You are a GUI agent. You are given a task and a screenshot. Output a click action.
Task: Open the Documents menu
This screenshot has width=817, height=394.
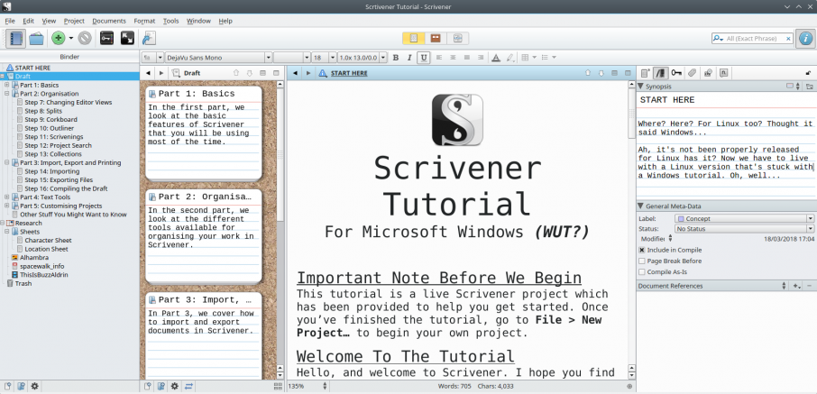pyautogui.click(x=109, y=21)
